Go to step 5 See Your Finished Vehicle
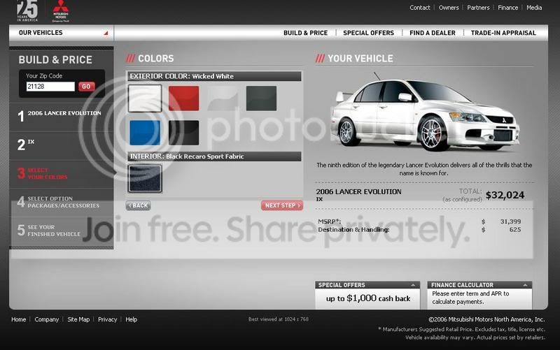 (62, 231)
